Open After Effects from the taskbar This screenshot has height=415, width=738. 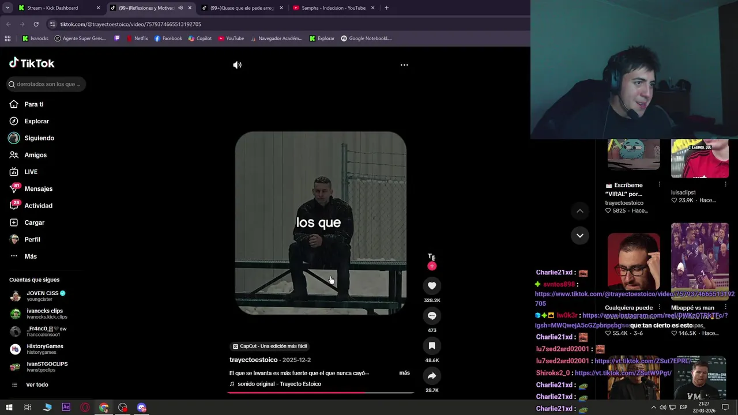tap(66, 408)
